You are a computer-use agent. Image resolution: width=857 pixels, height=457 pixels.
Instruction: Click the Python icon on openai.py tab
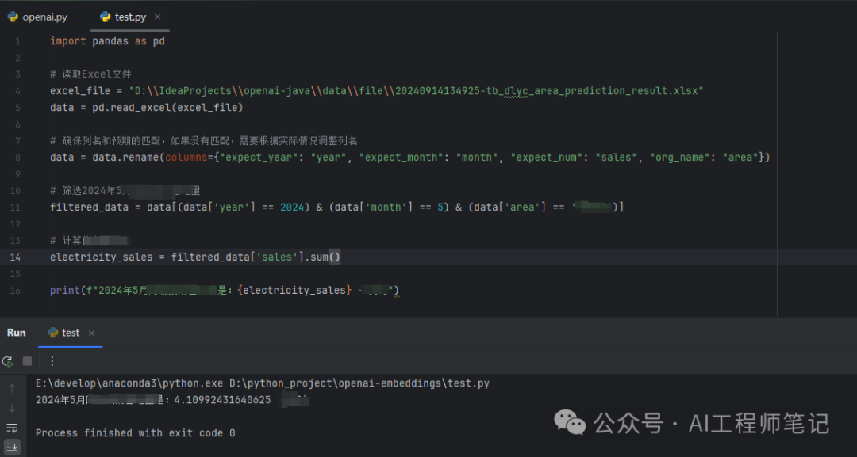click(x=13, y=17)
